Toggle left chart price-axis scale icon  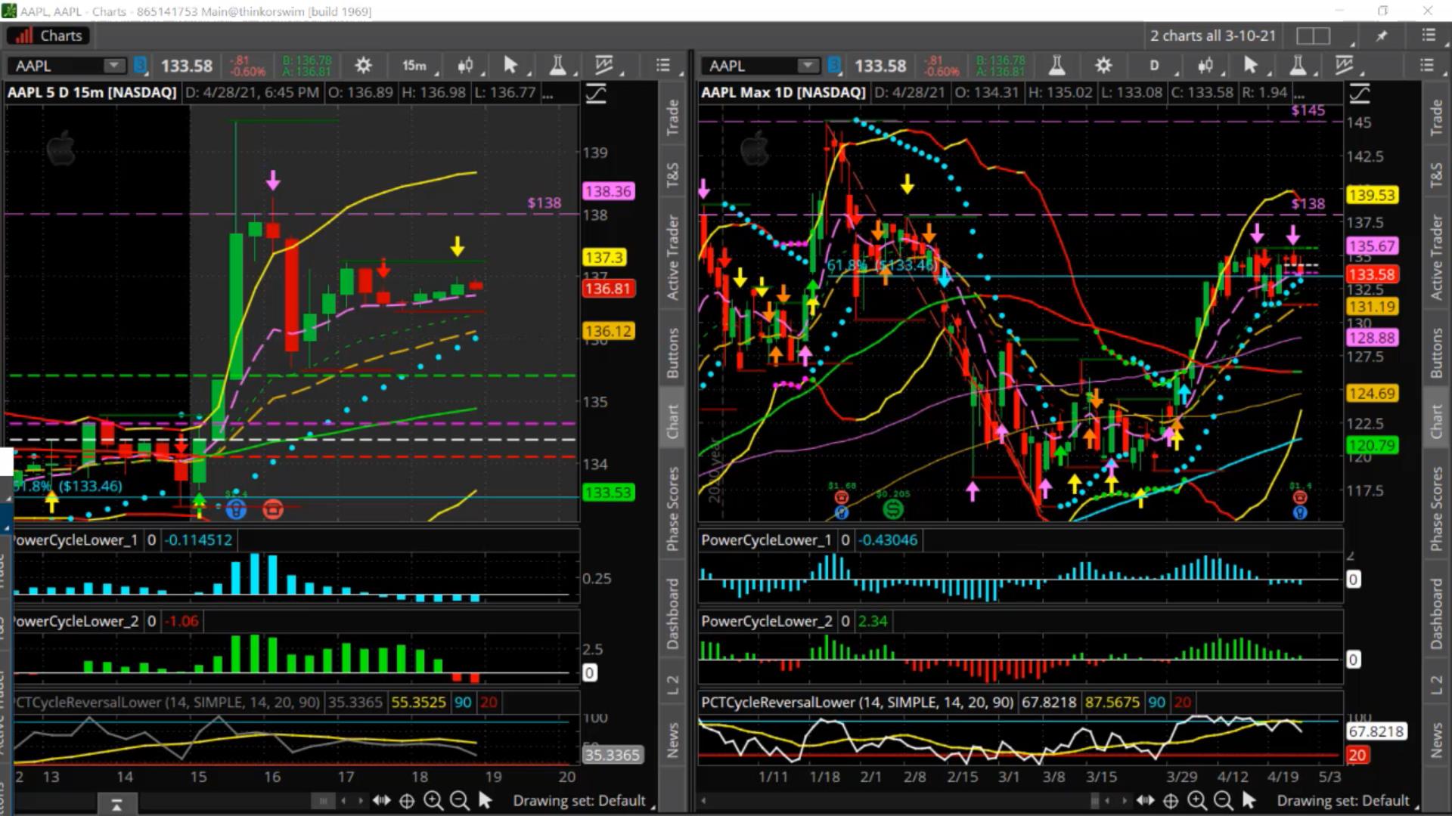(596, 94)
